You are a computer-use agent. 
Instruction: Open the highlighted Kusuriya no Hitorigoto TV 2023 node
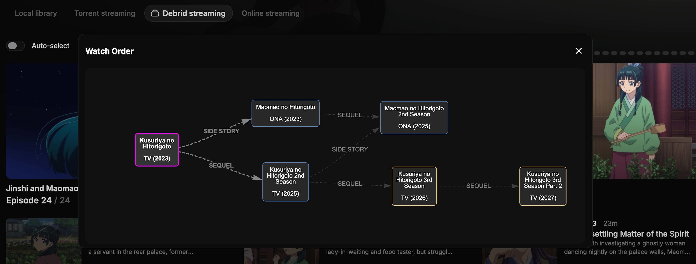(x=157, y=150)
